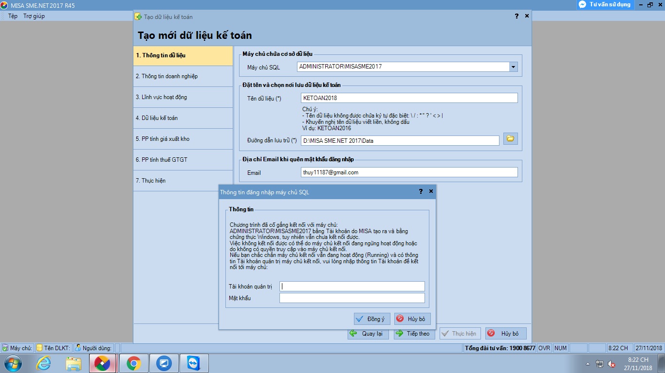Launch Internet Explorer from taskbar
Image resolution: width=665 pixels, height=373 pixels.
pos(43,363)
